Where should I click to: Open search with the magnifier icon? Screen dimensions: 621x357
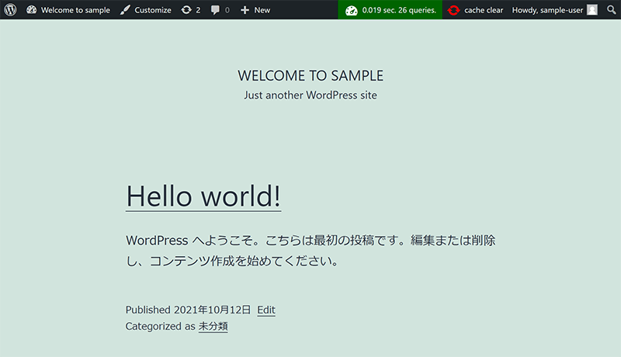point(612,10)
